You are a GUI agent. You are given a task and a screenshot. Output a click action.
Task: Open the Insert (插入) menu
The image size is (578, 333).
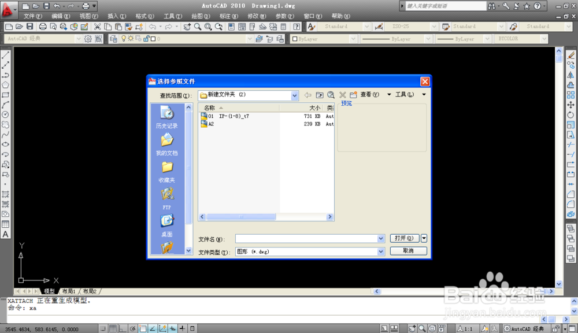tap(117, 16)
